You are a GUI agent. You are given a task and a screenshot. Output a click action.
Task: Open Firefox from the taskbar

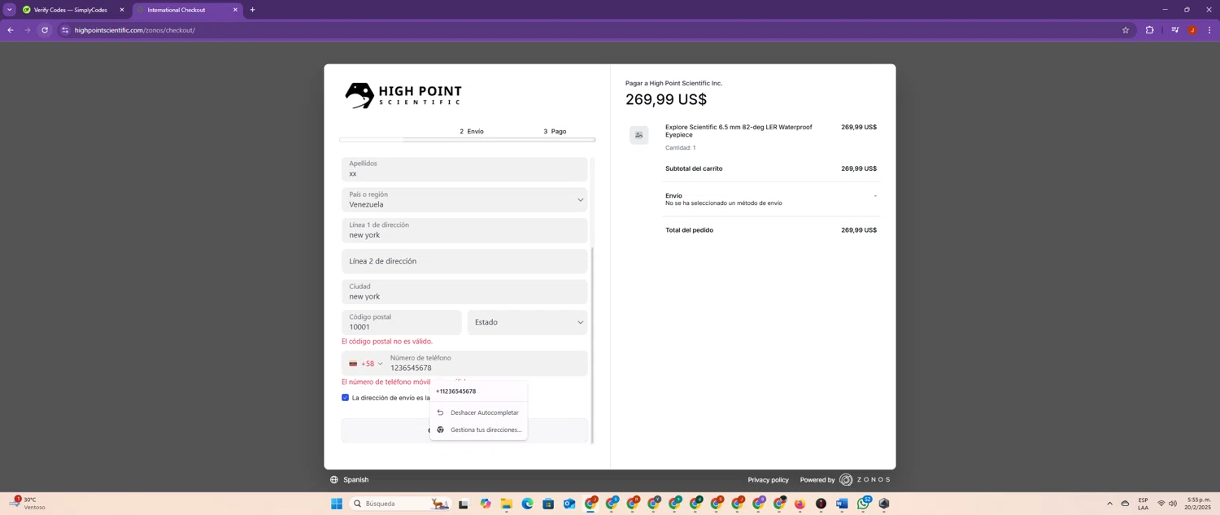coord(800,504)
